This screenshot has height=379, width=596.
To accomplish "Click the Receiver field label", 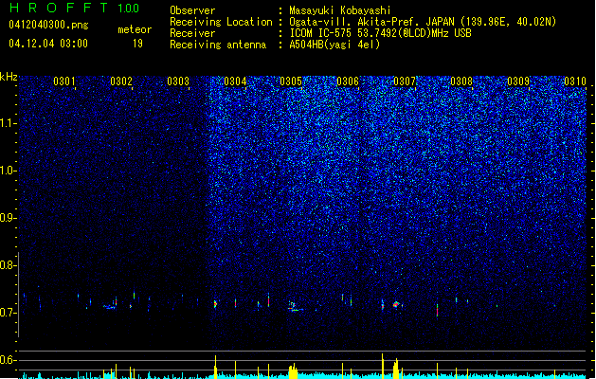I will click(x=192, y=33).
